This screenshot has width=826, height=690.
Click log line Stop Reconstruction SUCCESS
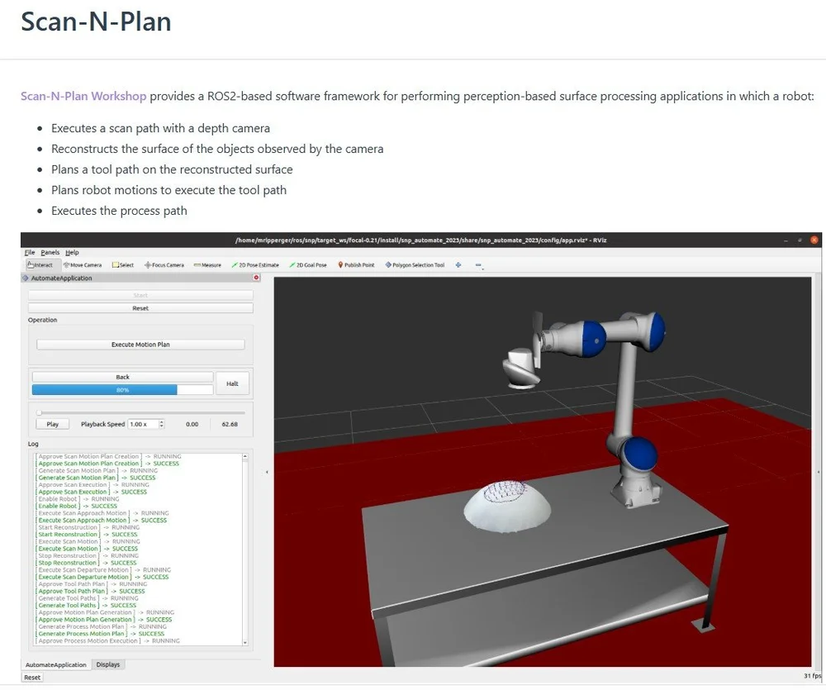click(x=86, y=563)
